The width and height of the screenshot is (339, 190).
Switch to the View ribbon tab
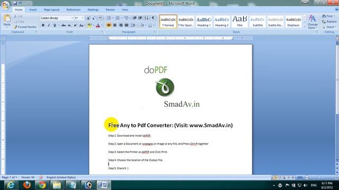pyautogui.click(x=125, y=9)
